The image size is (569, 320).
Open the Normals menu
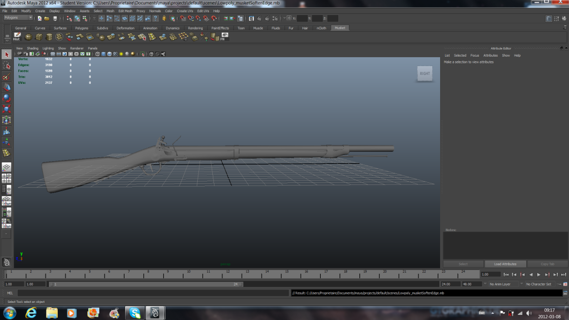point(154,11)
